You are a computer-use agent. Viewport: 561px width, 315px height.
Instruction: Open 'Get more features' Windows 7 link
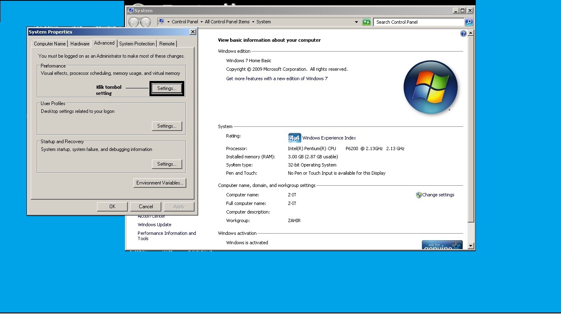pos(277,79)
